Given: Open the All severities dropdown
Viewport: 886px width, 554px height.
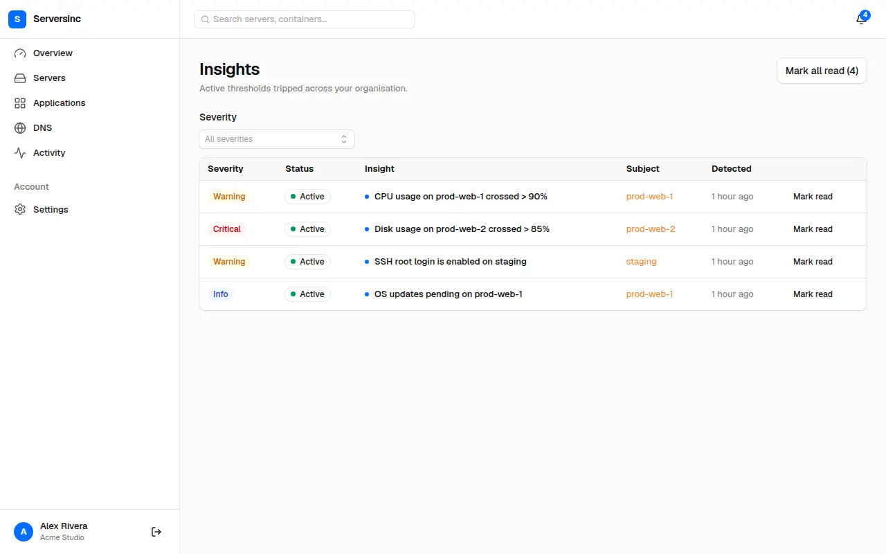Looking at the screenshot, I should [277, 139].
